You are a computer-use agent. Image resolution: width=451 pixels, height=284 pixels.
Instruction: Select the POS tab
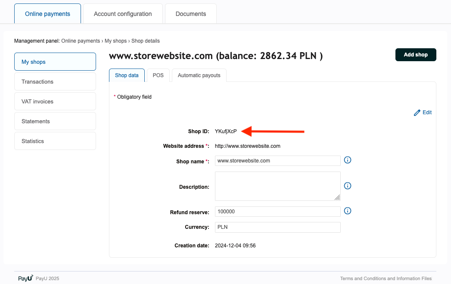158,75
